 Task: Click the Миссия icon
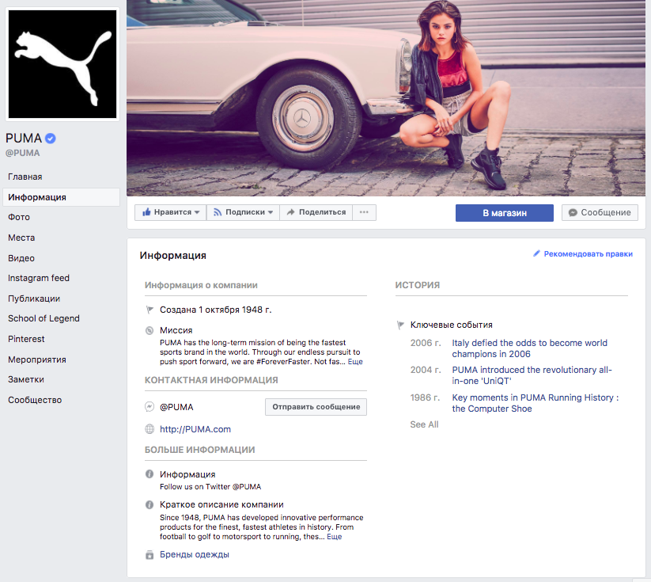click(150, 330)
